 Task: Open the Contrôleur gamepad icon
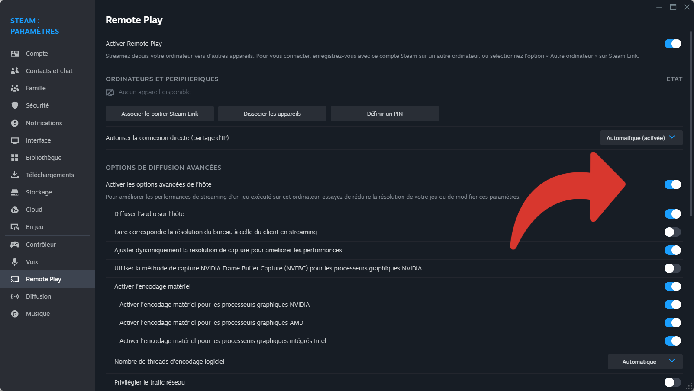click(15, 245)
